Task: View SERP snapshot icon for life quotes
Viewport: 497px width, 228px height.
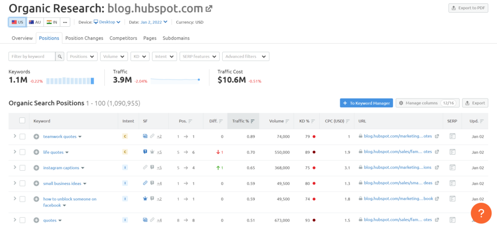Action: pos(452,152)
